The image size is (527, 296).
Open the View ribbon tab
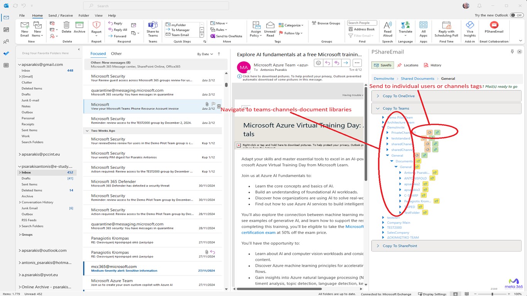[x=99, y=15]
